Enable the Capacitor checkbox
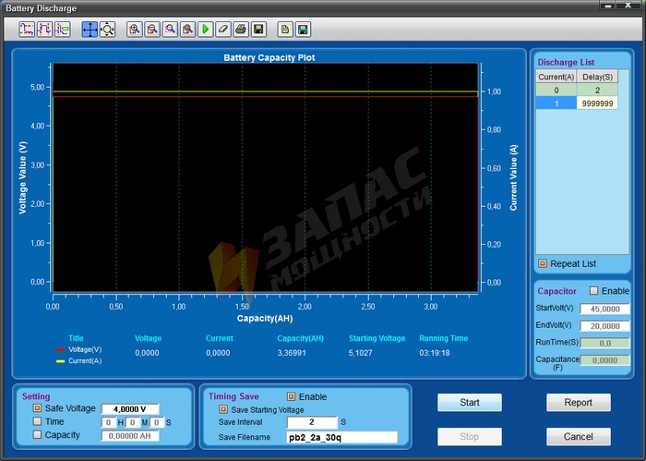The image size is (646, 461). [594, 291]
